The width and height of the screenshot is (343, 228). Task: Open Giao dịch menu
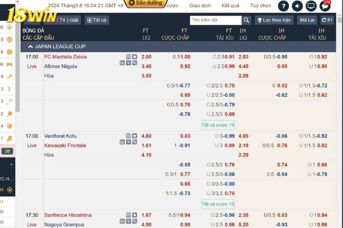point(200,5)
